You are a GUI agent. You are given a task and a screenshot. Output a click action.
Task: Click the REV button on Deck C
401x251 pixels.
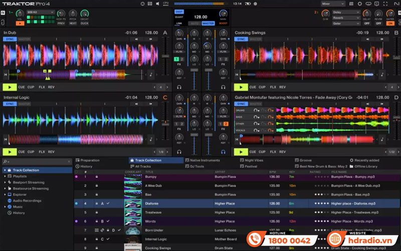(51, 152)
